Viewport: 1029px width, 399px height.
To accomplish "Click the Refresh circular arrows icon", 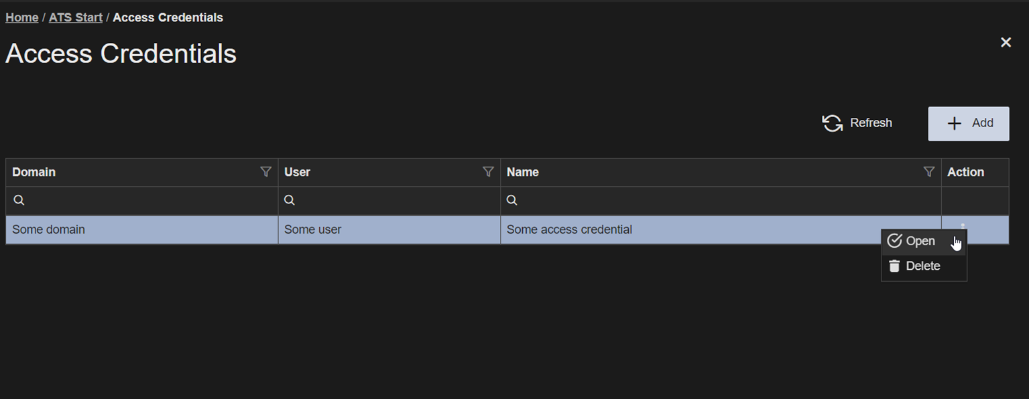I will pos(833,123).
